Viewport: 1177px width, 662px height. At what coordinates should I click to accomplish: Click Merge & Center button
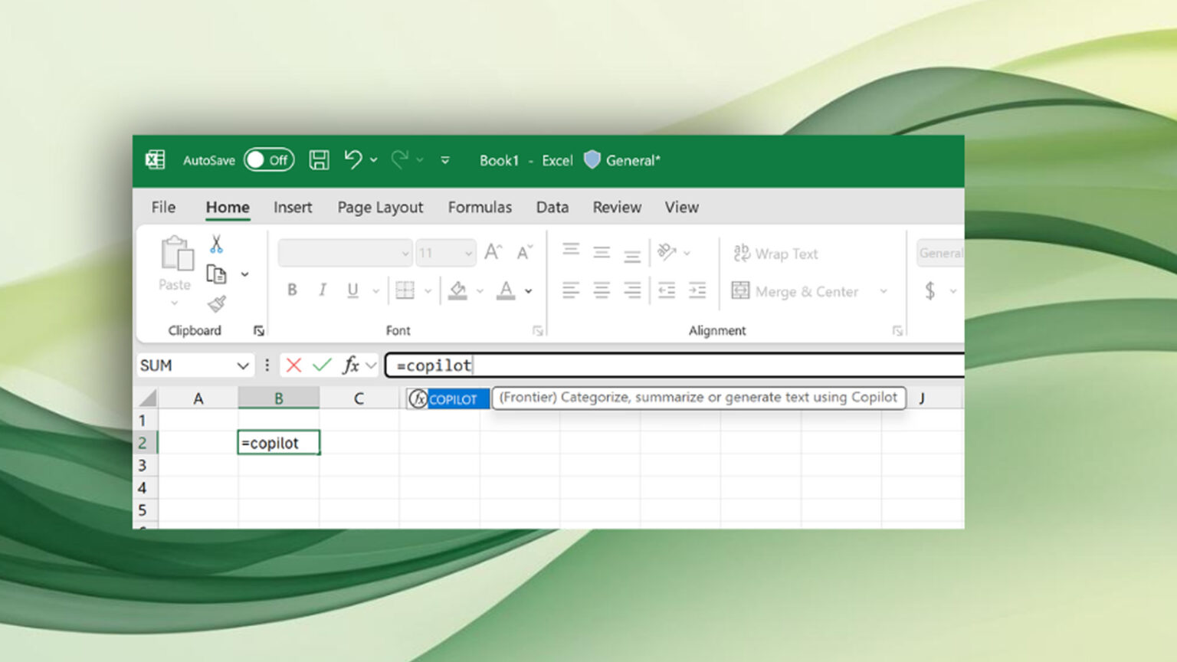coord(795,291)
